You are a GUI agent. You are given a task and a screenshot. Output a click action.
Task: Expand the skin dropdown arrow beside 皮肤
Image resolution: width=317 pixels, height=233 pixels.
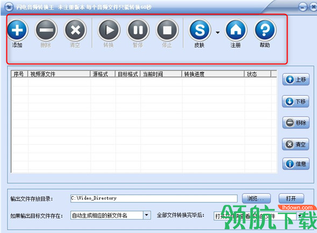(x=218, y=33)
